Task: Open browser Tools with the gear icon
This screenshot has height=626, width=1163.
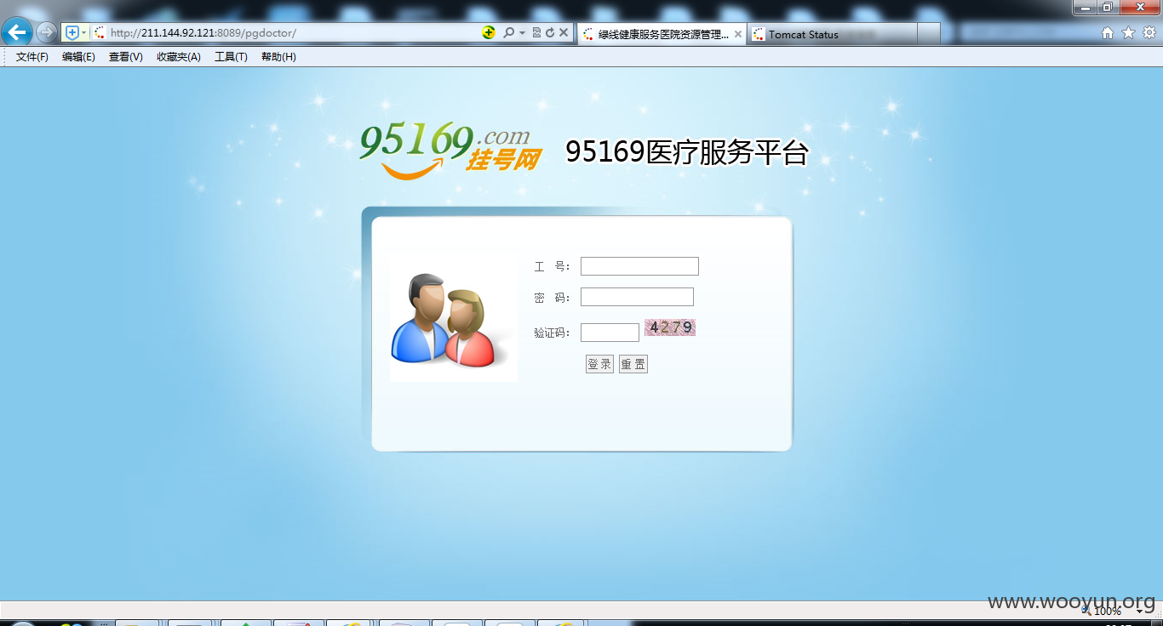Action: point(1149,32)
